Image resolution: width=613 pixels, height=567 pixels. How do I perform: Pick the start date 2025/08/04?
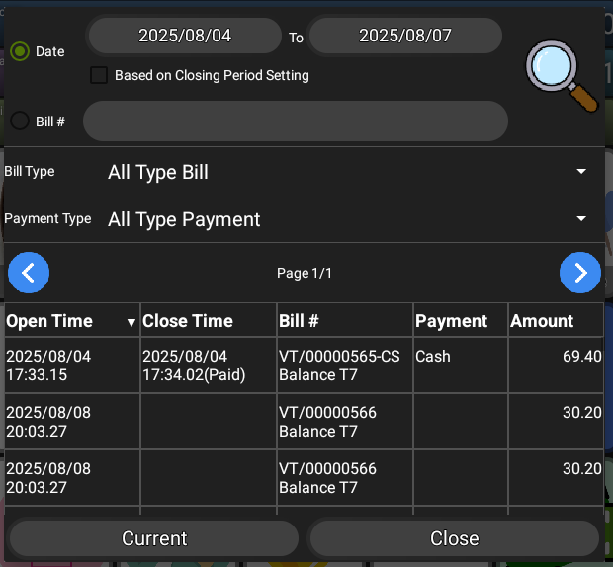(x=185, y=37)
